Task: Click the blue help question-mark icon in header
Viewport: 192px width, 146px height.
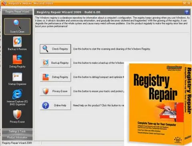Action: (187, 12)
